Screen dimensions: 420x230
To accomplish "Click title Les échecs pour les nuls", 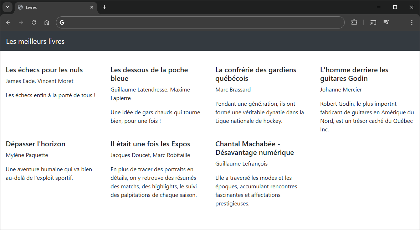I will tap(44, 70).
